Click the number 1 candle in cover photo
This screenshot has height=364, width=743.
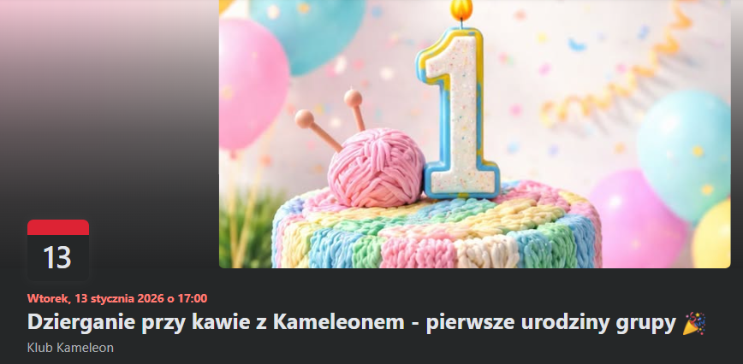(457, 113)
